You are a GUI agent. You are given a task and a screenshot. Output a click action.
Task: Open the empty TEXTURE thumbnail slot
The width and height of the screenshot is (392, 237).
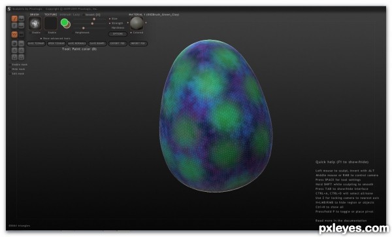(51, 24)
